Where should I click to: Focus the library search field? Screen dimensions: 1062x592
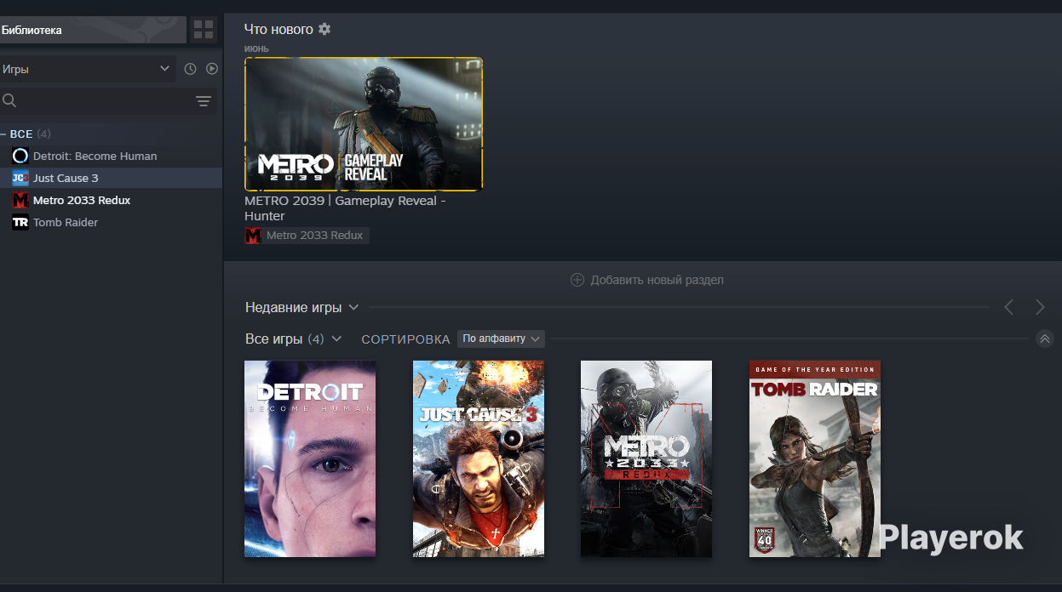point(107,101)
